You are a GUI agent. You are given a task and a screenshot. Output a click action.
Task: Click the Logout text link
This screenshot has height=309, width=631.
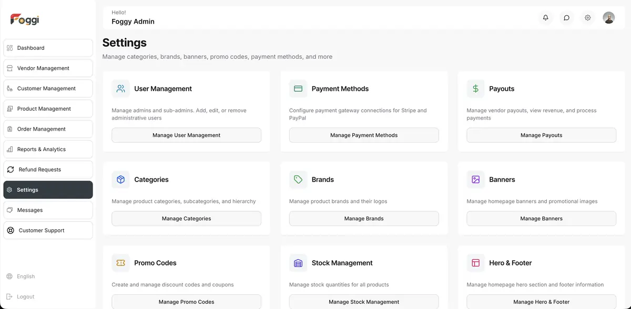25,296
